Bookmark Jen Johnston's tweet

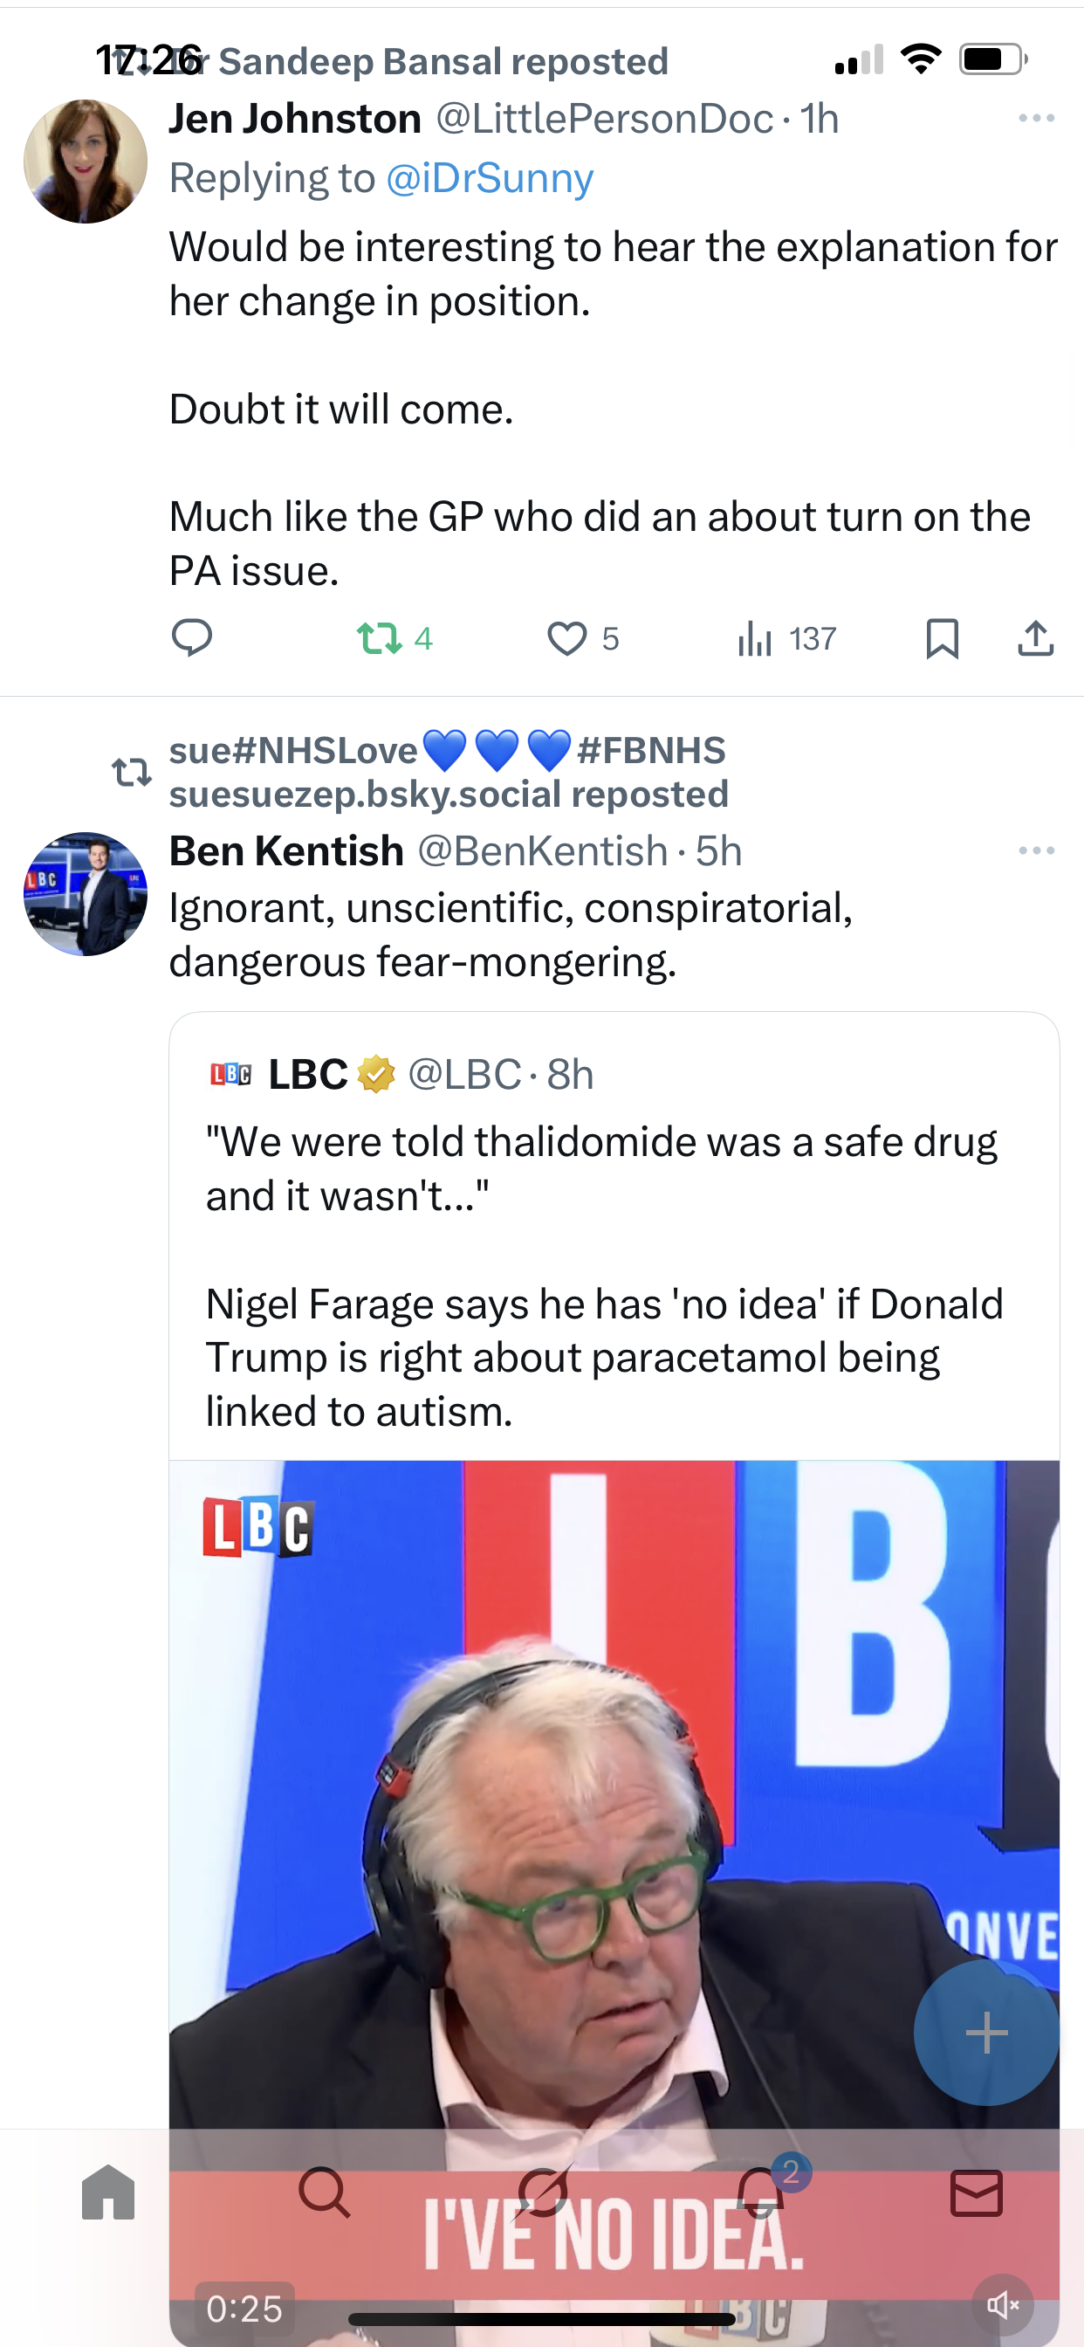click(942, 637)
